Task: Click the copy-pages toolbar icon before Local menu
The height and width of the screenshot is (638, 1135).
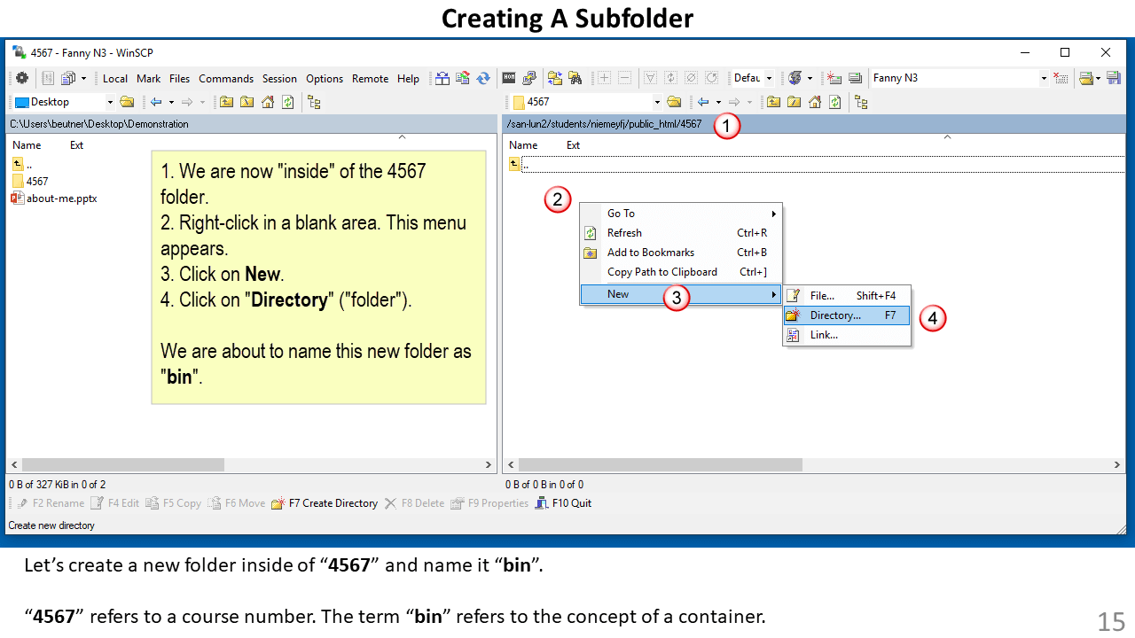Action: click(x=67, y=78)
